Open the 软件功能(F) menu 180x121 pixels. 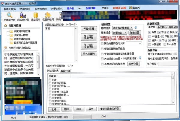coord(25,9)
